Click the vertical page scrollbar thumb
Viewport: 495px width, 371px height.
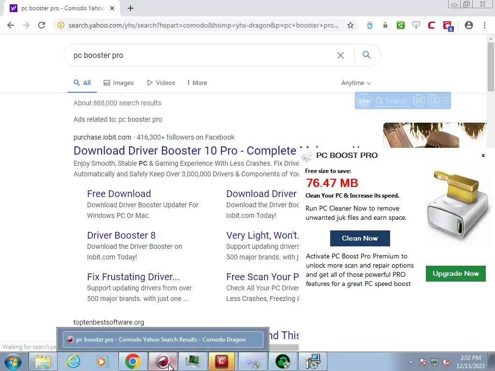(490, 66)
